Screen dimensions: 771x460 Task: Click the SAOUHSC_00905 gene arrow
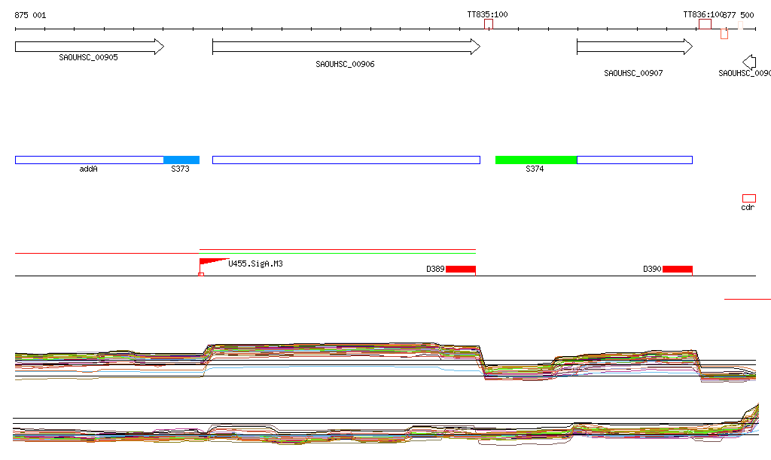90,47
